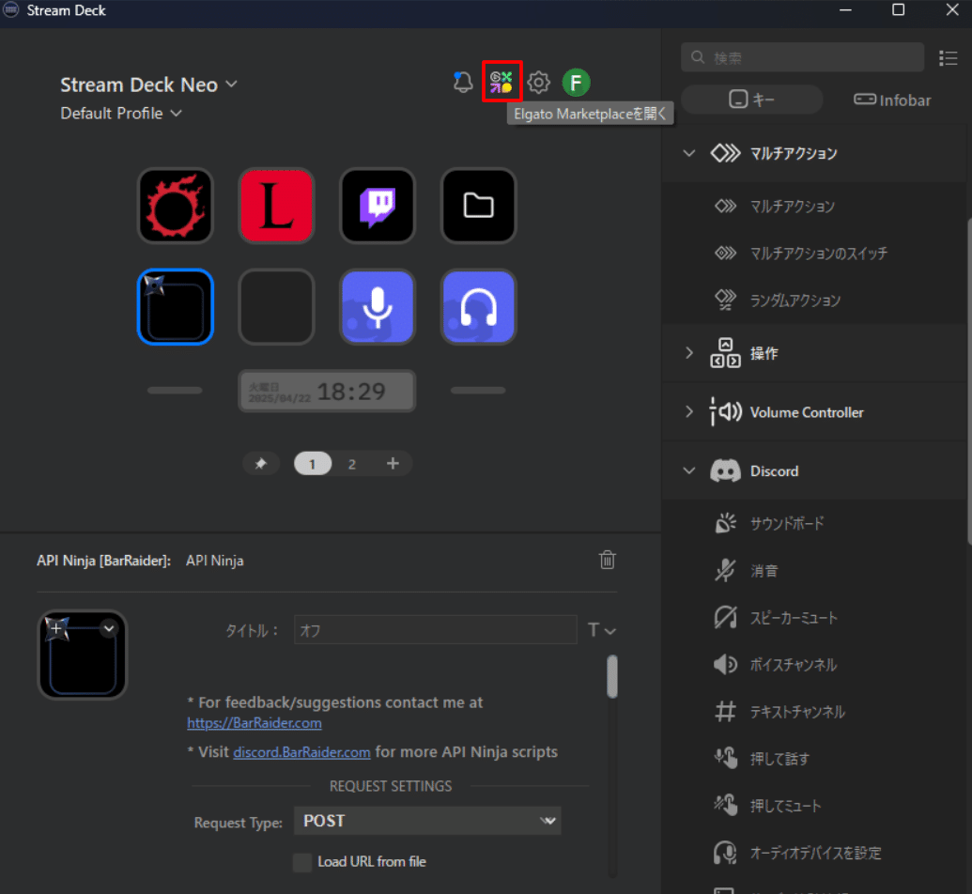Toggle the page pin icon
972x894 pixels.
click(261, 463)
